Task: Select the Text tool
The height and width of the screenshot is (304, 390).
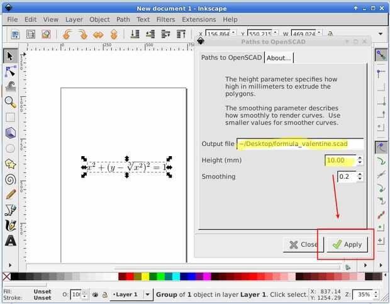Action: (x=10, y=240)
